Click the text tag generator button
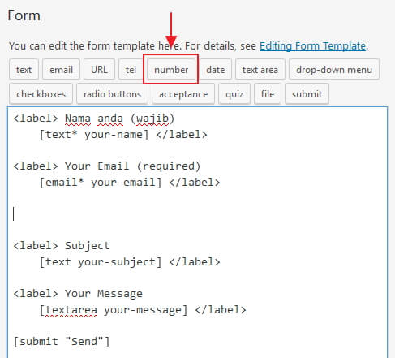Viewport: 395px width, 358px height. [24, 70]
